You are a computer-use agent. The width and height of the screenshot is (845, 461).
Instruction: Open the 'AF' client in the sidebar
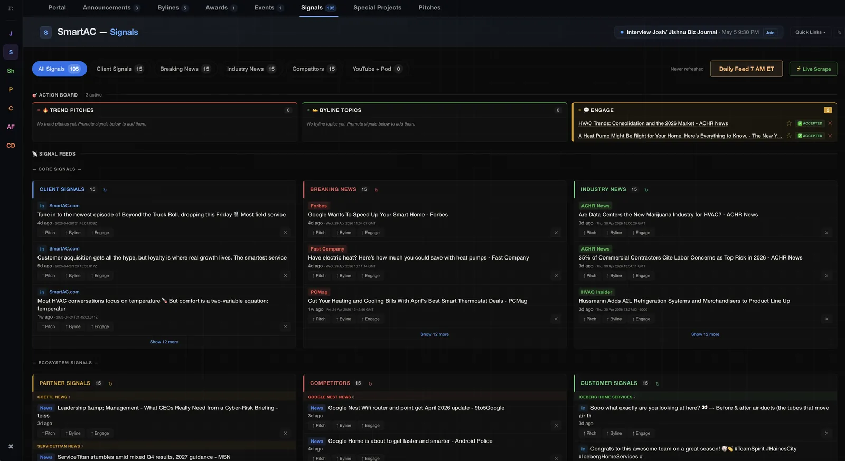pos(11,127)
